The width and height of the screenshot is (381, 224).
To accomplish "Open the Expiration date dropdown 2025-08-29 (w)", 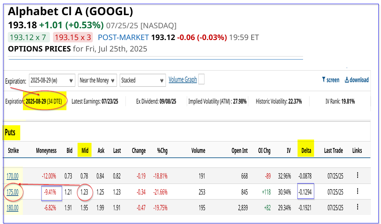I will pos(52,80).
